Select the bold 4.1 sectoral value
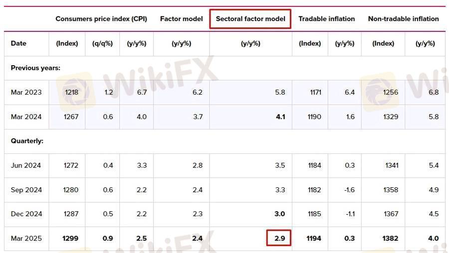Viewport: 449px width, 253px height. (x=280, y=117)
